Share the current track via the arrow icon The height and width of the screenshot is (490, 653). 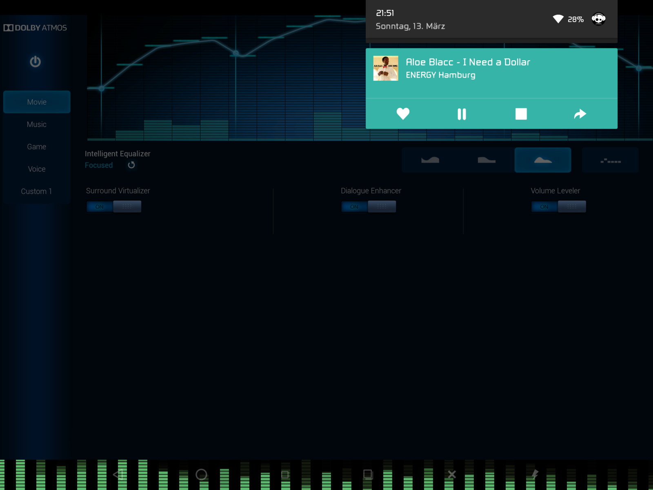pyautogui.click(x=580, y=114)
